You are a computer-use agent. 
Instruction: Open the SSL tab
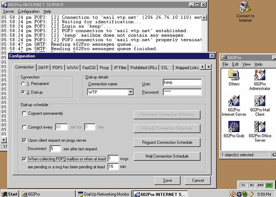(x=164, y=68)
